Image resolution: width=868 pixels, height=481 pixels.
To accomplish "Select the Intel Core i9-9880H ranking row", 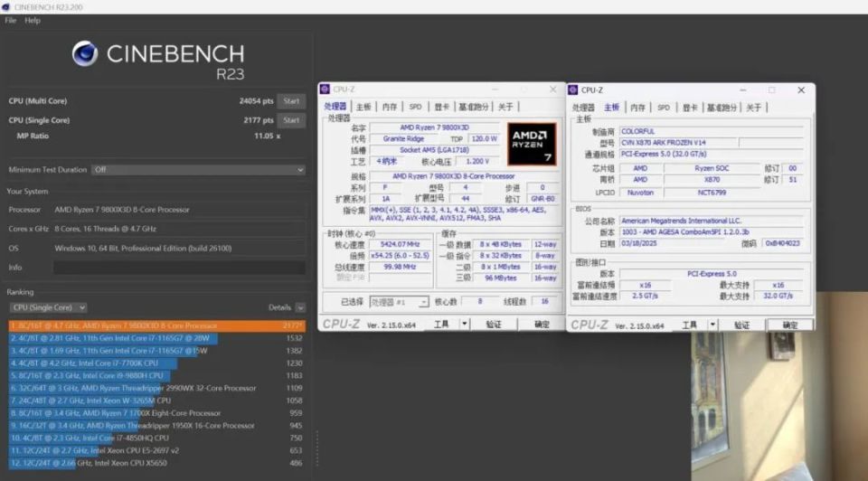I will tap(156, 375).
